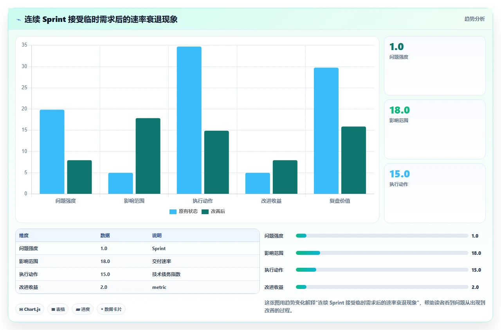Click the light blue 原有状态 bar for 复盘价值
The height and width of the screenshot is (330, 501).
pyautogui.click(x=326, y=131)
